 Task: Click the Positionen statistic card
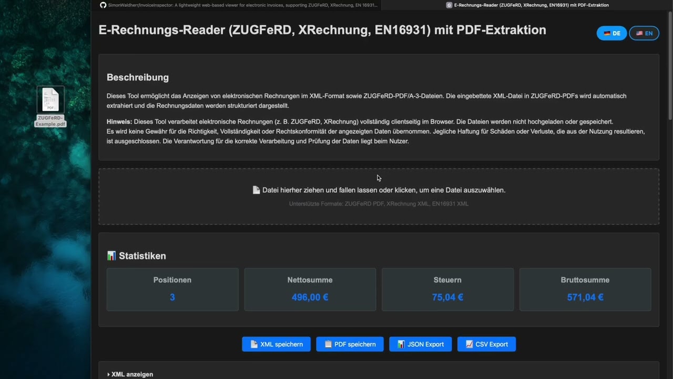[x=172, y=290]
